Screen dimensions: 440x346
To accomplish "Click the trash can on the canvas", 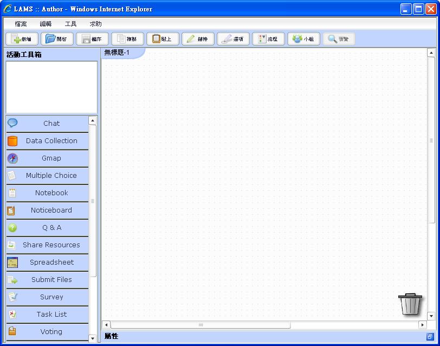I will point(410,304).
